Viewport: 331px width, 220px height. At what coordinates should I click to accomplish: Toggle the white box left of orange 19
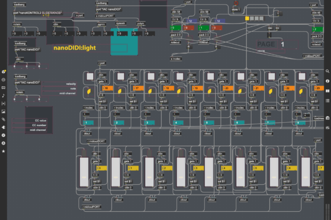pos(179,77)
